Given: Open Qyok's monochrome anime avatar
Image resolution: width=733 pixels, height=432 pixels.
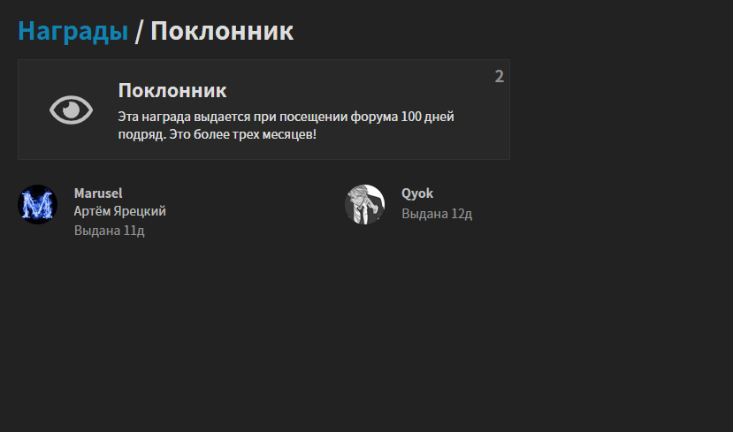Looking at the screenshot, I should pos(364,205).
